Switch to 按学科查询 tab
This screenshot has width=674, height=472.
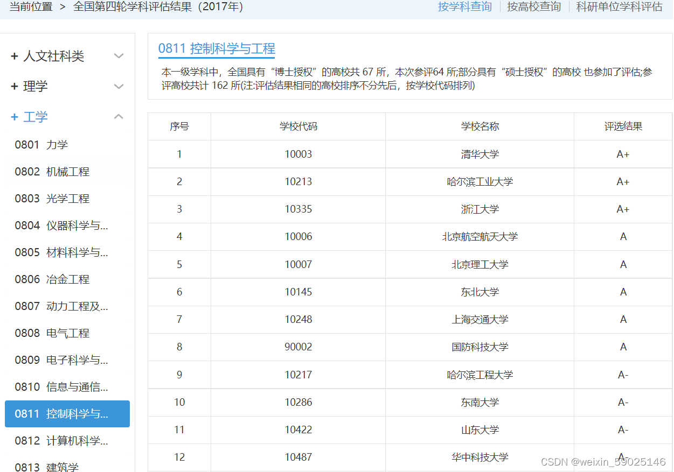464,6
